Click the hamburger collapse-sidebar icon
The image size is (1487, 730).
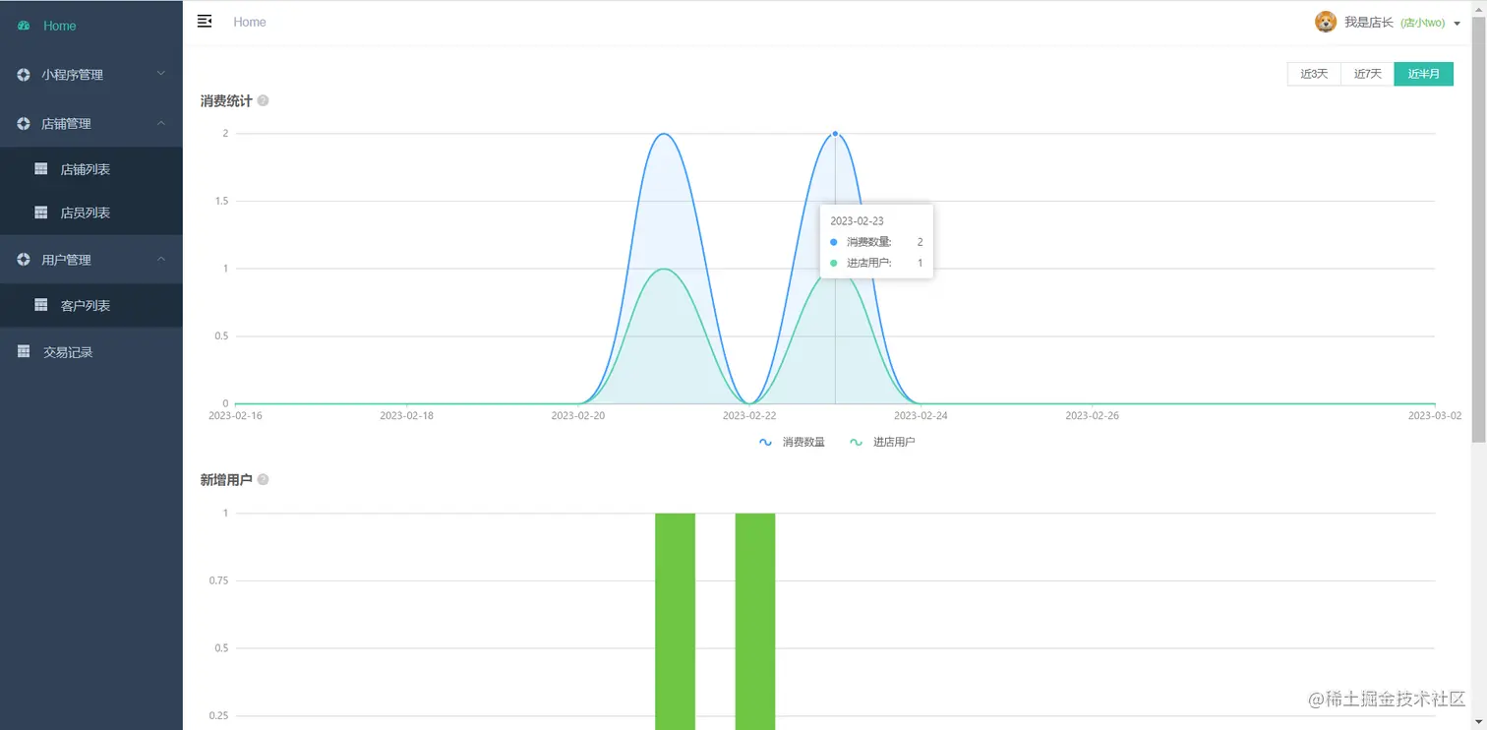tap(205, 22)
